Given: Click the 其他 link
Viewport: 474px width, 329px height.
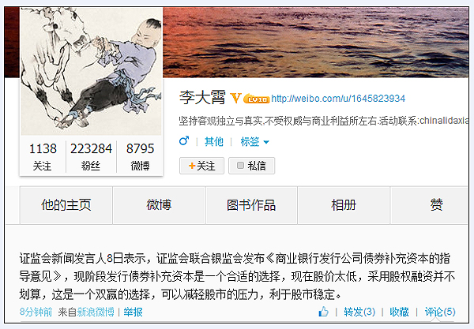Looking at the screenshot, I should (x=214, y=141).
